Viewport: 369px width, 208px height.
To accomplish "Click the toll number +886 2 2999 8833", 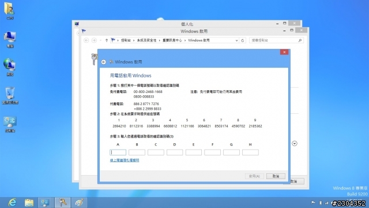I will pos(148,109).
